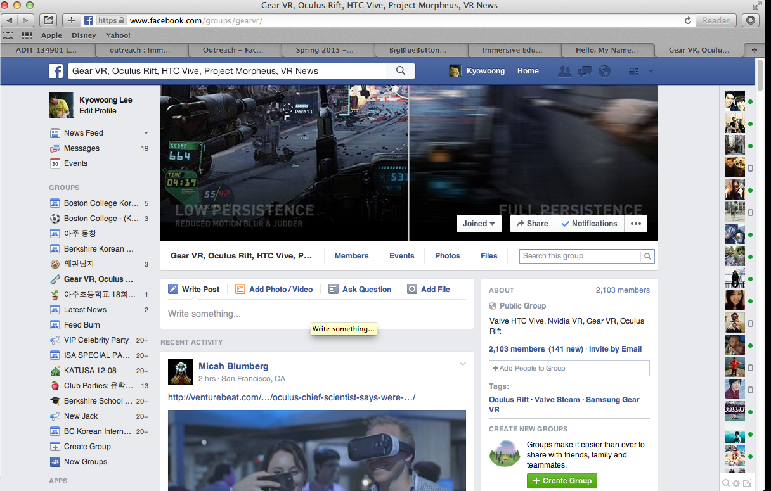Click the green Create Group button

tap(562, 481)
